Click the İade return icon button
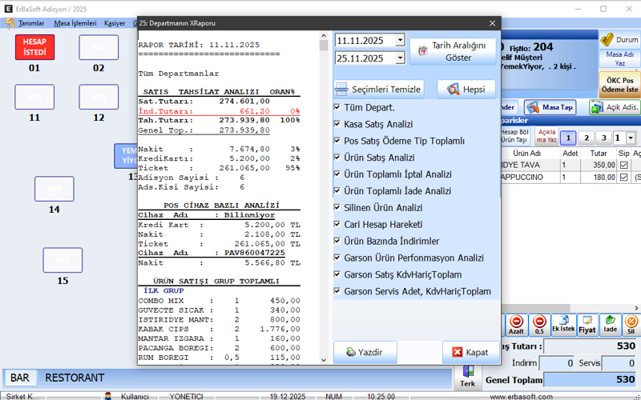Screen dimensions: 641x400 coord(610,325)
